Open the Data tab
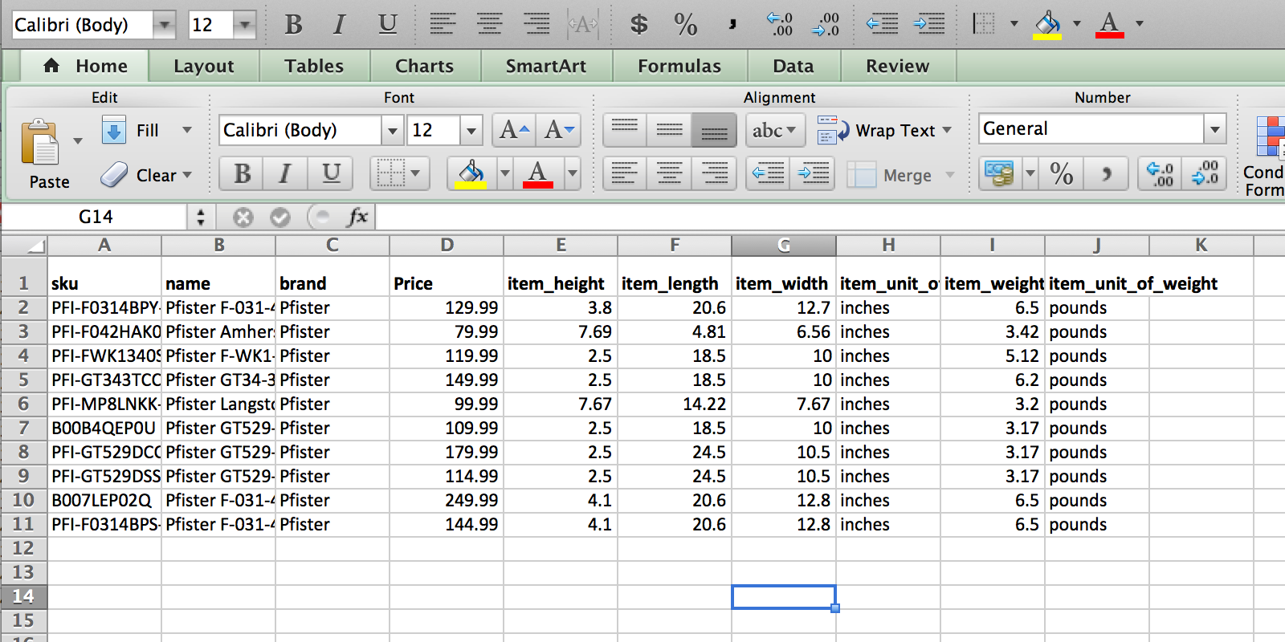Image resolution: width=1285 pixels, height=642 pixels. 793,66
